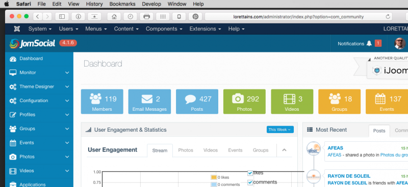Viewport: 408px width, 187px height.
Task: Uncheck the likes checkbox in chart legend
Action: tap(250, 173)
